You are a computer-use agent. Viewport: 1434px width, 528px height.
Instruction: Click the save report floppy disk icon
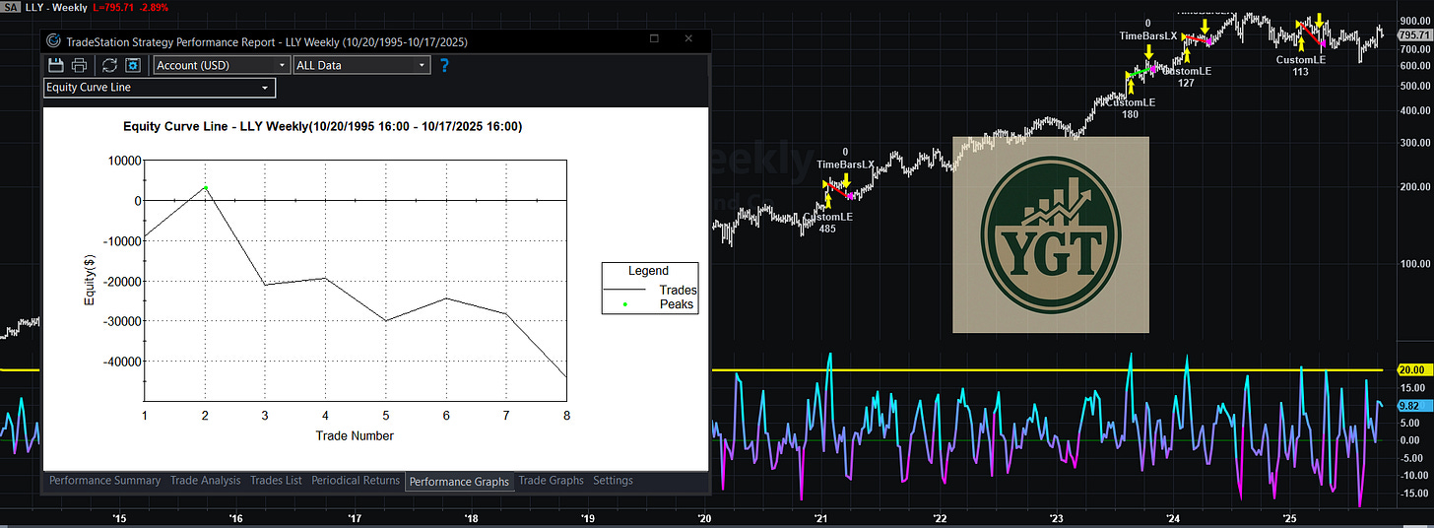[x=56, y=65]
